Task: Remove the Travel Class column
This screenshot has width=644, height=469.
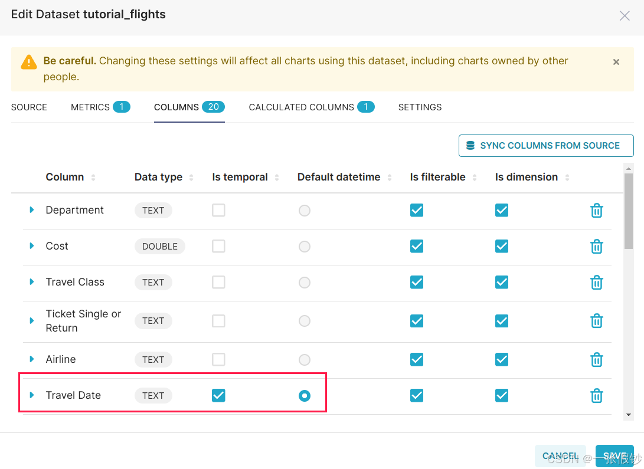Action: tap(597, 283)
